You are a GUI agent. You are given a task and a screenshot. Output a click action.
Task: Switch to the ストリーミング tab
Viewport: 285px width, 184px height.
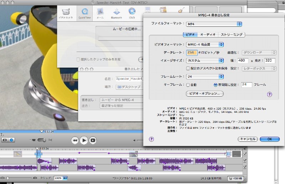click(x=232, y=35)
